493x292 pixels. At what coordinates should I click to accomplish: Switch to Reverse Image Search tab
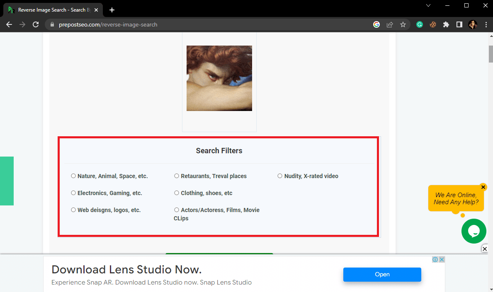[x=53, y=10]
